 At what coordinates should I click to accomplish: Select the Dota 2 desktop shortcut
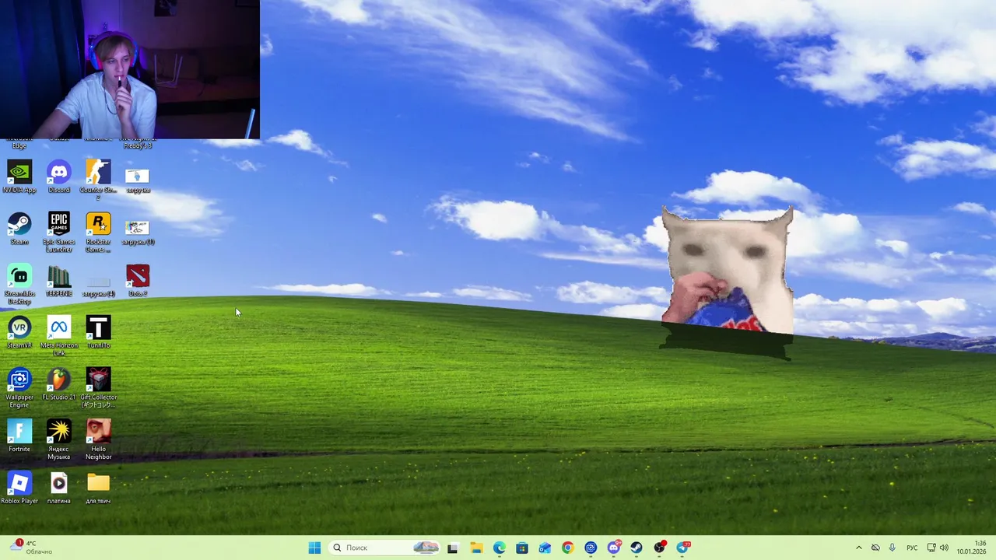(x=138, y=281)
